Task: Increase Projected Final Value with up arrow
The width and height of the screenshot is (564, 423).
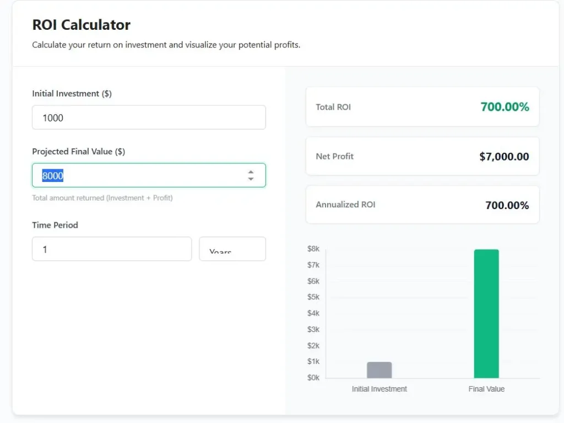Action: click(x=251, y=172)
